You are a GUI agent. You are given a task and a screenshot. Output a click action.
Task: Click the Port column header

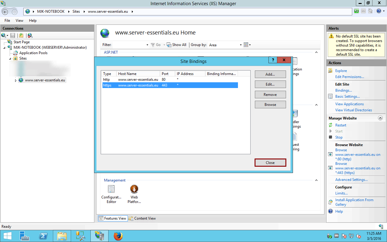(x=167, y=74)
